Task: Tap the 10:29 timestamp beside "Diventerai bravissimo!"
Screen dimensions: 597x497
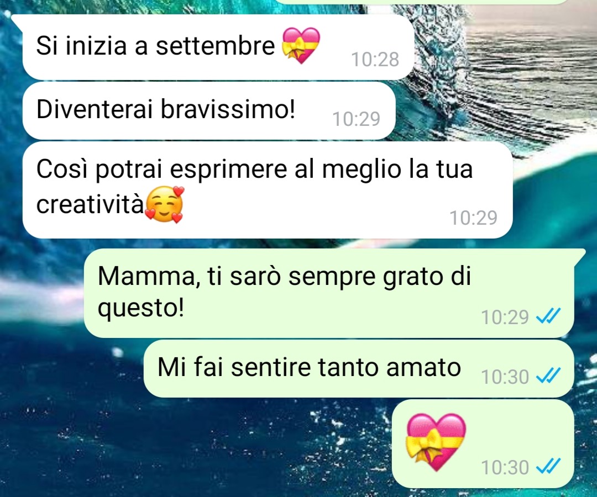Action: pos(357,119)
